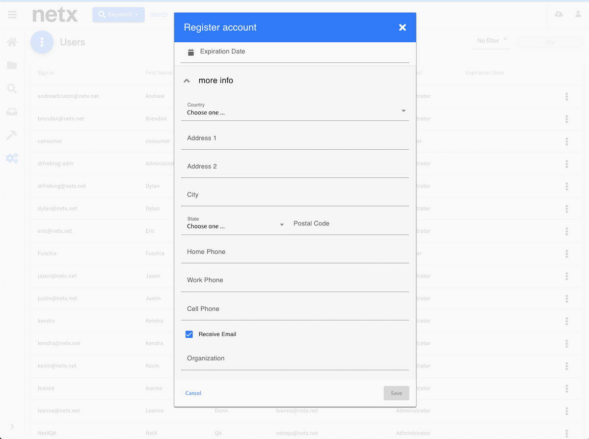Open the inbox tray sidebar icon
The image size is (589, 439).
[12, 112]
